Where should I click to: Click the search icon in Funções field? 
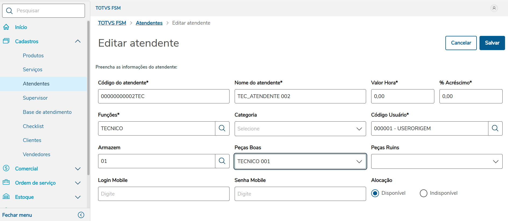(222, 128)
